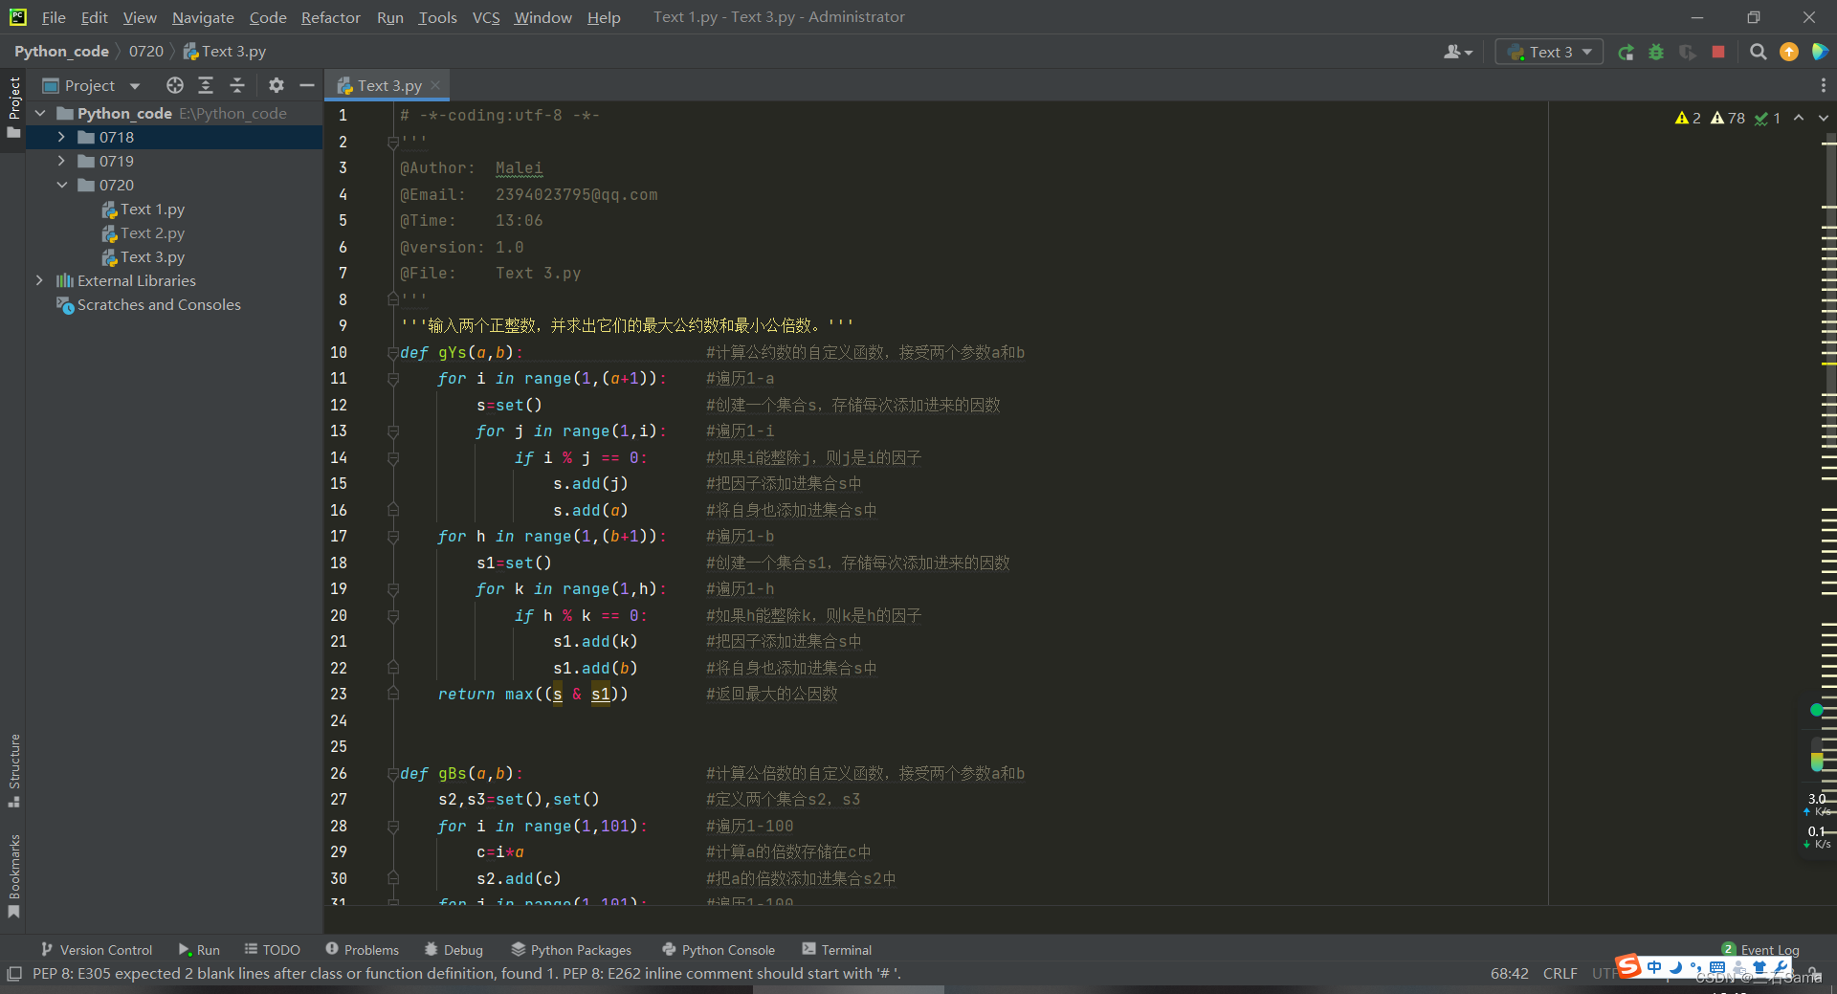Start debugging with the bug icon
Viewport: 1837px width, 994px height.
point(1656,52)
